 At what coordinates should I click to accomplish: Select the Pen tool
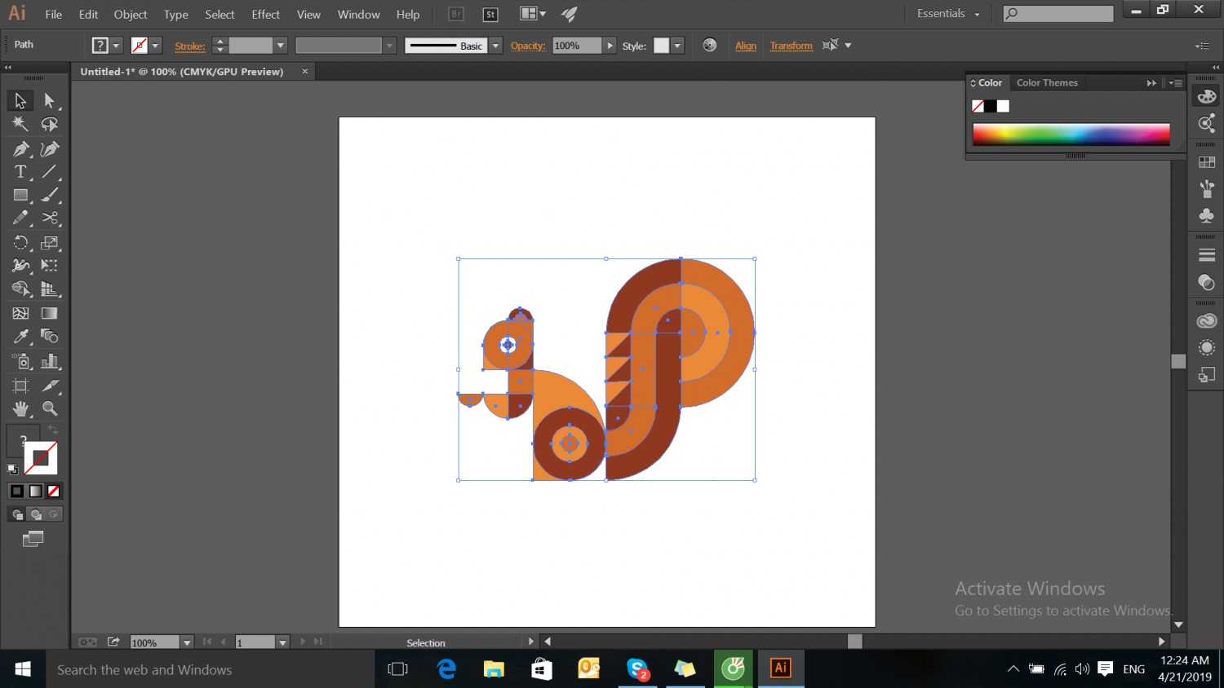pyautogui.click(x=20, y=148)
